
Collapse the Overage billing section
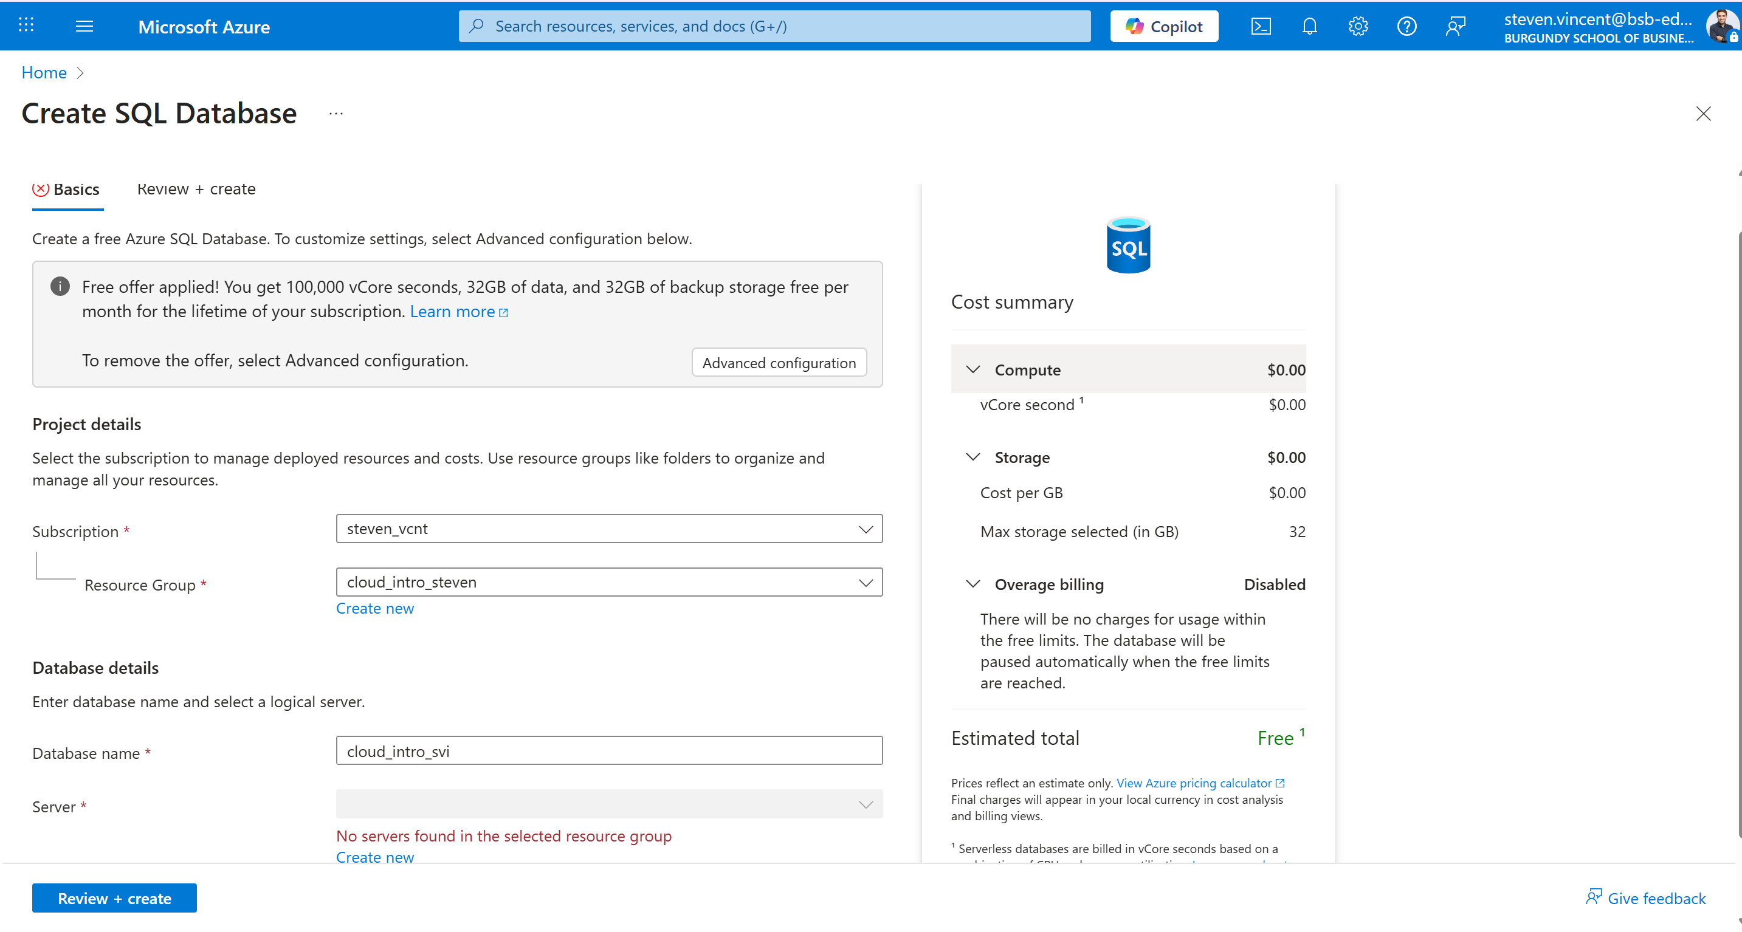point(973,584)
